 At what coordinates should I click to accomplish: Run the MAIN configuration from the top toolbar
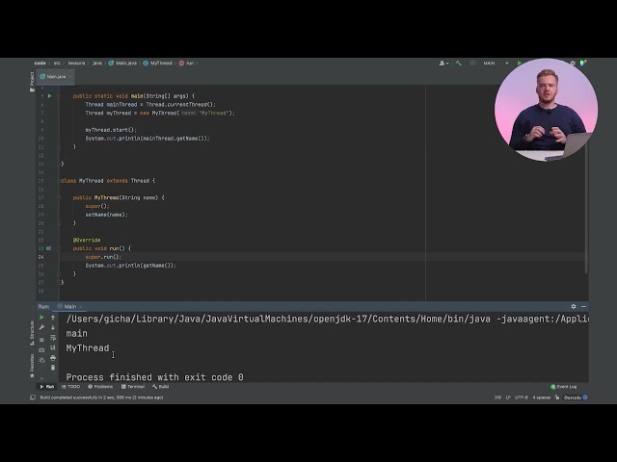pos(519,63)
